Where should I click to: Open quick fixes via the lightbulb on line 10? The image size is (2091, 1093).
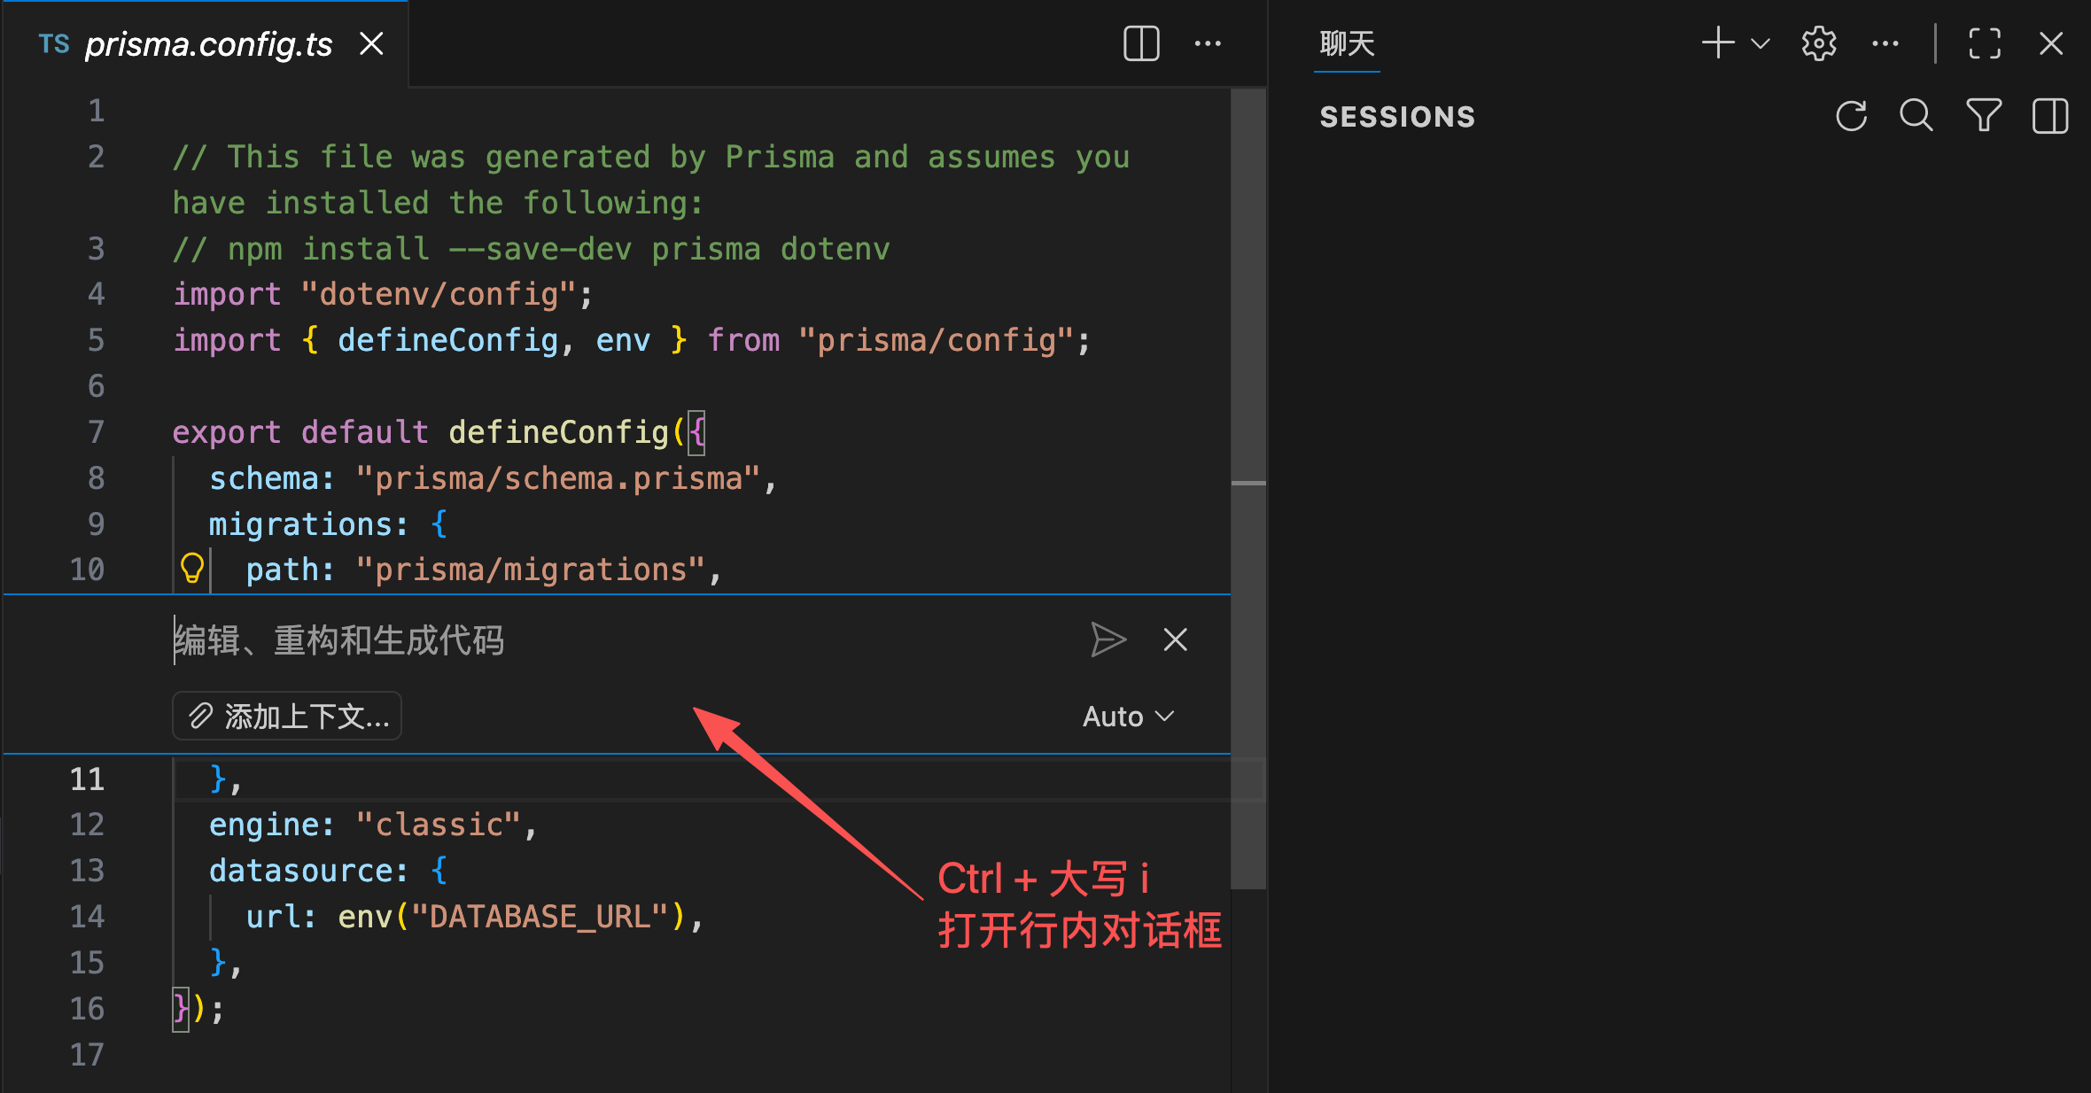pyautogui.click(x=193, y=569)
